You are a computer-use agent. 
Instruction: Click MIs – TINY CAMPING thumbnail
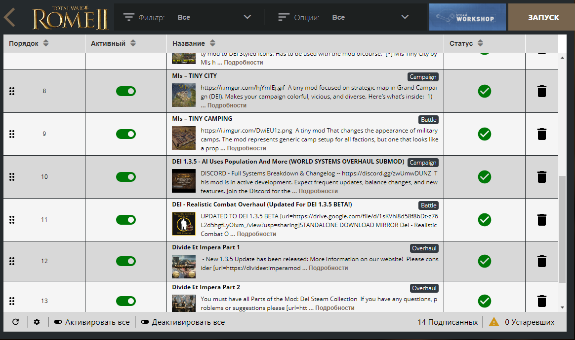click(x=184, y=138)
